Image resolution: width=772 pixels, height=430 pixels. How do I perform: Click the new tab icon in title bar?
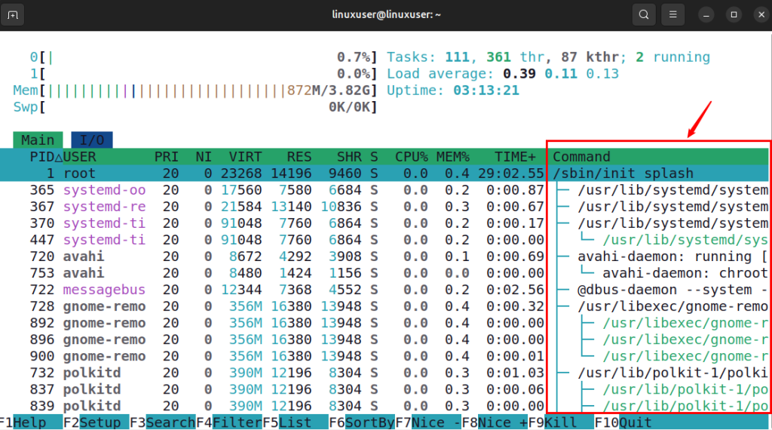[x=15, y=14]
